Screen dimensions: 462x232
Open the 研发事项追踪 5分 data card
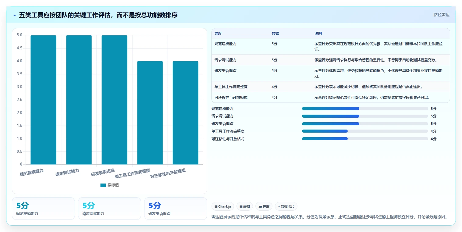coord(176,209)
